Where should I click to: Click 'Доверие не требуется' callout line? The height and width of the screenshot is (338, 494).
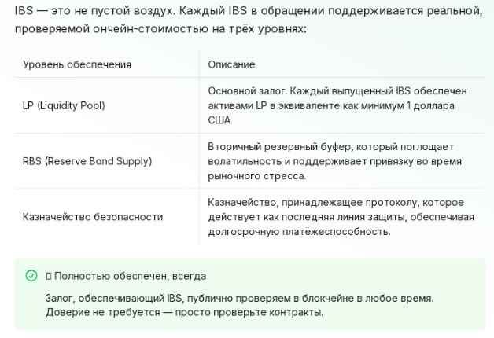[x=184, y=313]
